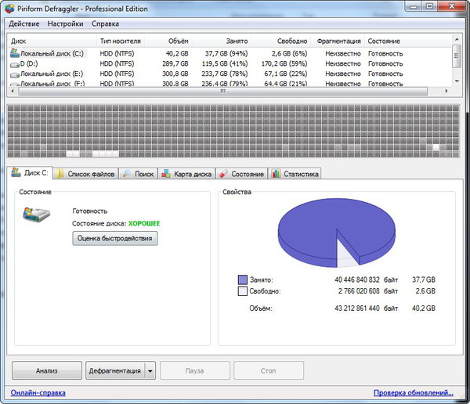Click the Local Disk (C:) drive icon

tap(15, 53)
